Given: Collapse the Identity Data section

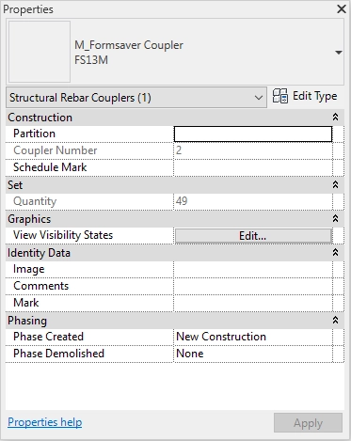Looking at the screenshot, I should pos(335,253).
